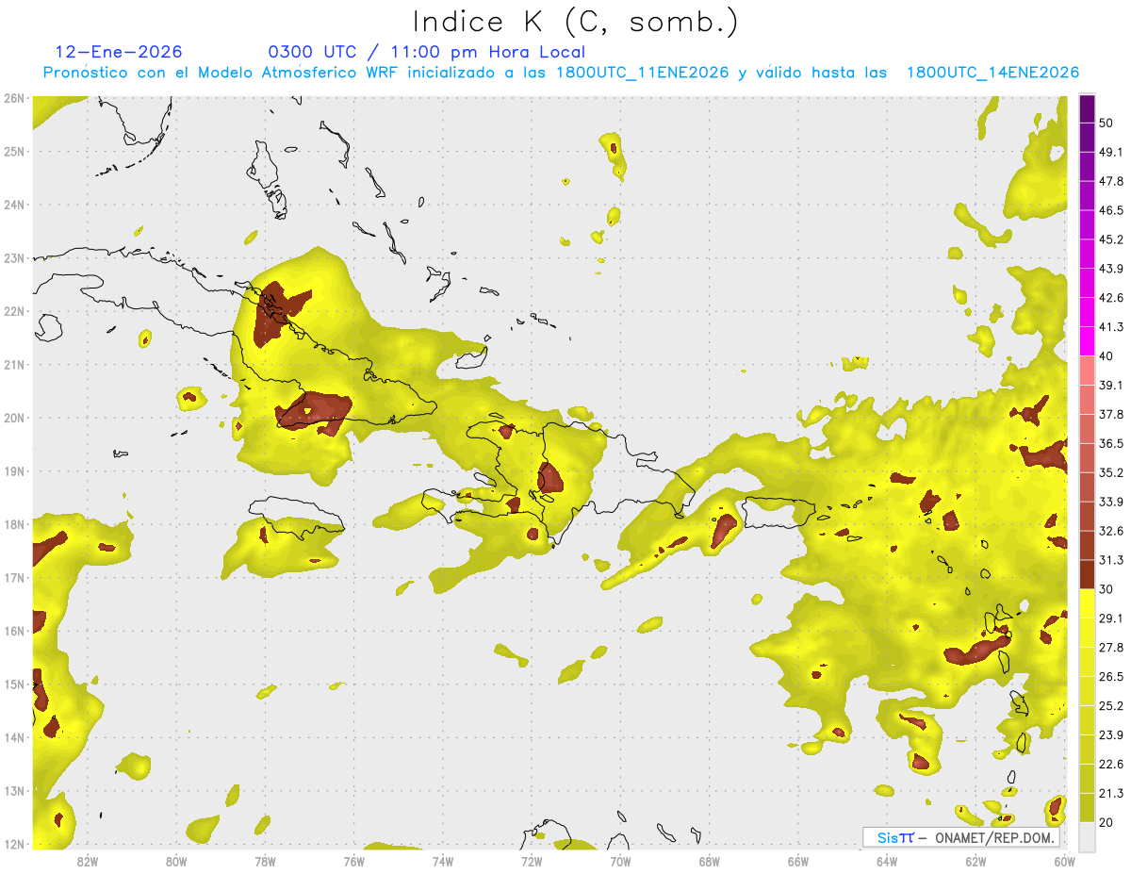
Task: Click the color scale value 20
Action: click(x=1106, y=822)
